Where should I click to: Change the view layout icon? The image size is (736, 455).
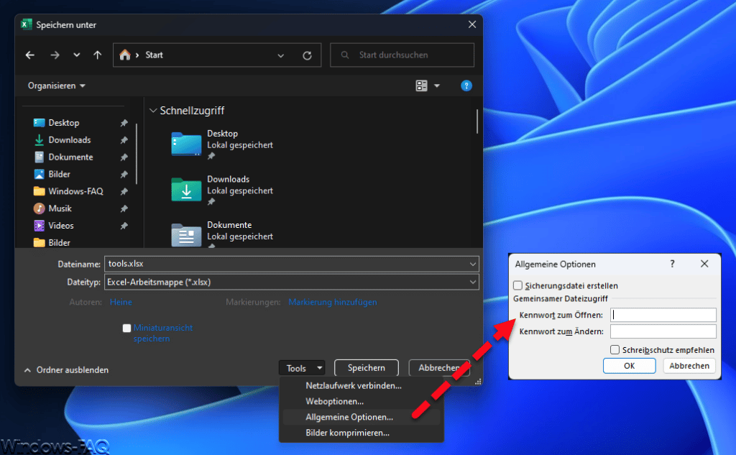(421, 86)
